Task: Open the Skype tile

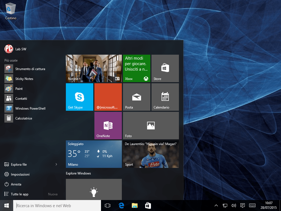Action: (x=80, y=97)
